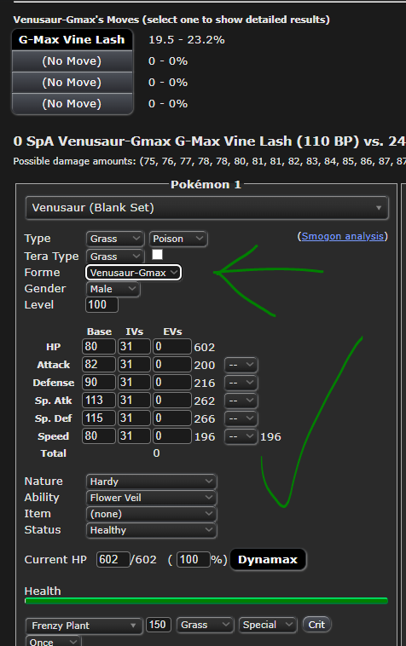Click the Level input field
This screenshot has width=406, height=646.
click(x=101, y=305)
